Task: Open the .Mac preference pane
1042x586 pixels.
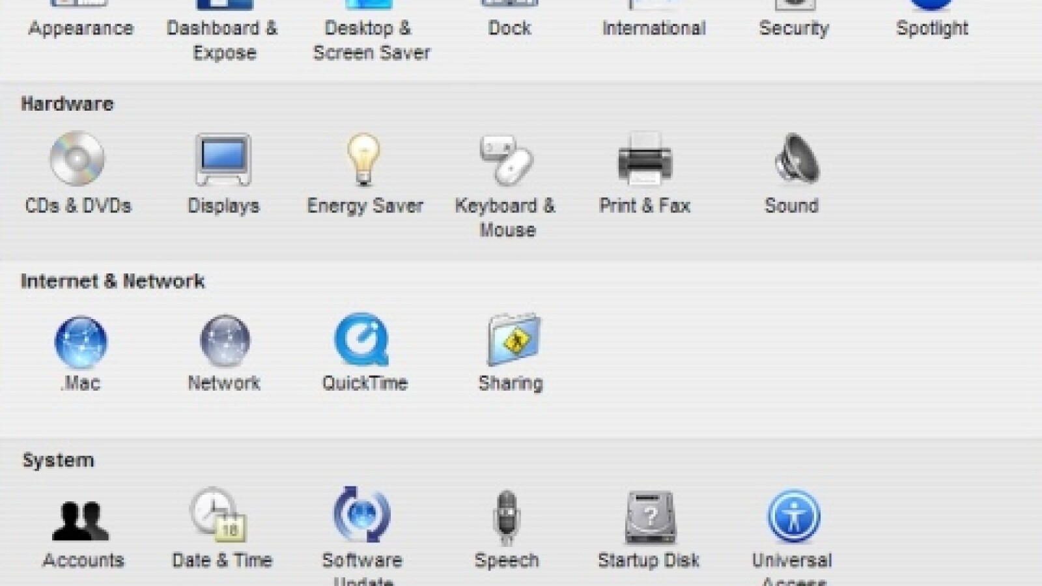Action: pos(81,342)
